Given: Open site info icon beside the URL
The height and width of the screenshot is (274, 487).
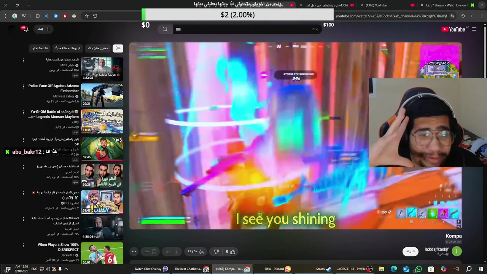Looking at the screenshot, I should [452, 16].
